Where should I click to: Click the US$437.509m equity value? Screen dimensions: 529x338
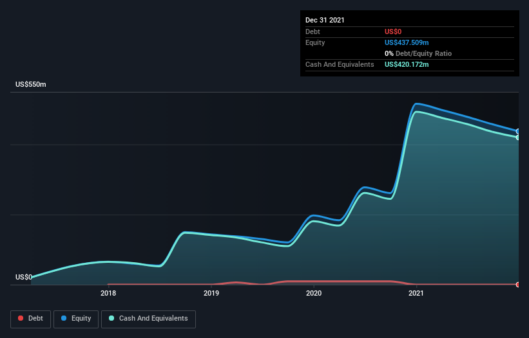pyautogui.click(x=407, y=42)
